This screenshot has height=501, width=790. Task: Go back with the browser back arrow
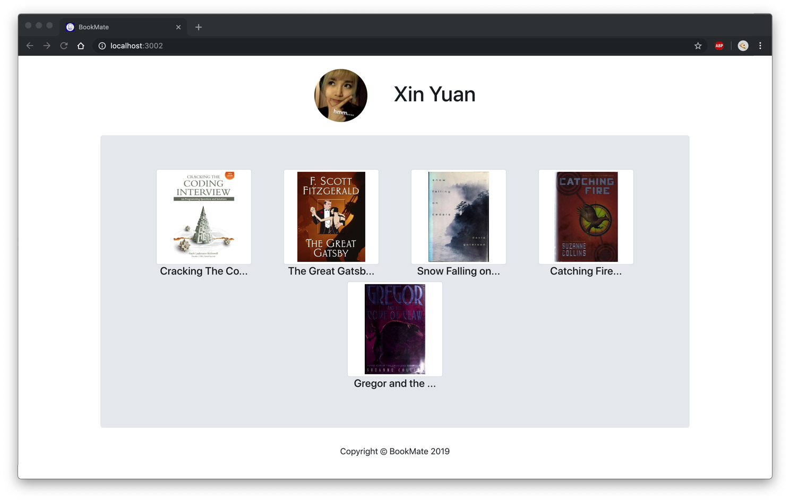point(30,46)
